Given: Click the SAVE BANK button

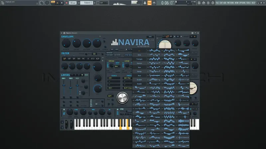Looking at the screenshot, I should 109,55.
